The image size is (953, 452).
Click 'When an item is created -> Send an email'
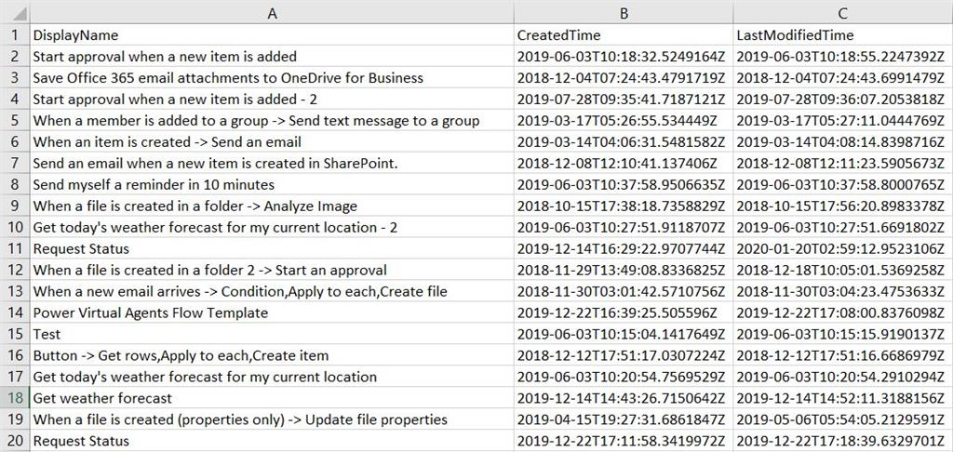[x=272, y=141]
